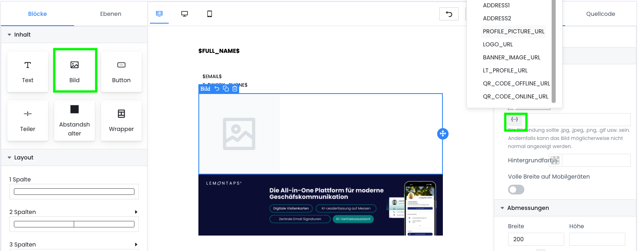Insert the Teiler divider block
638x251 pixels.
(28, 120)
